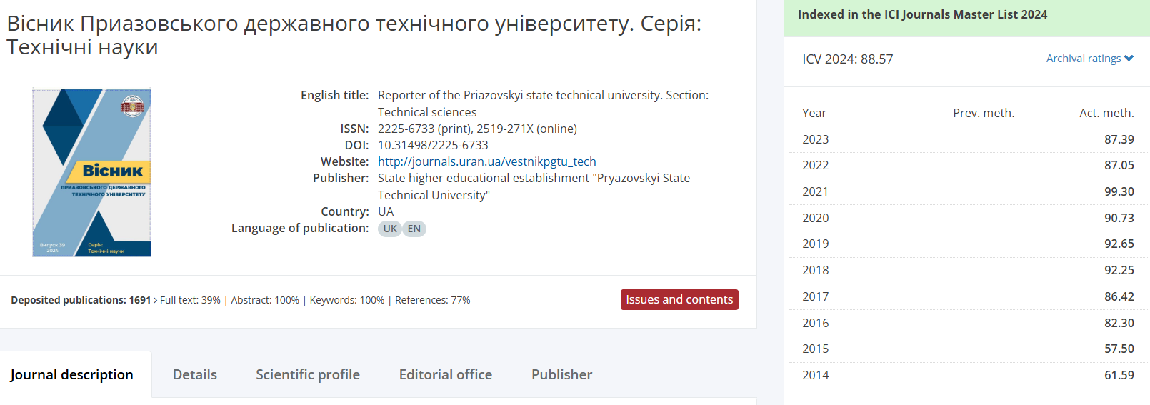Screen dimensions: 1150x405
Task: Select the 2021 rating row value 99.30
Action: [x=1119, y=191]
